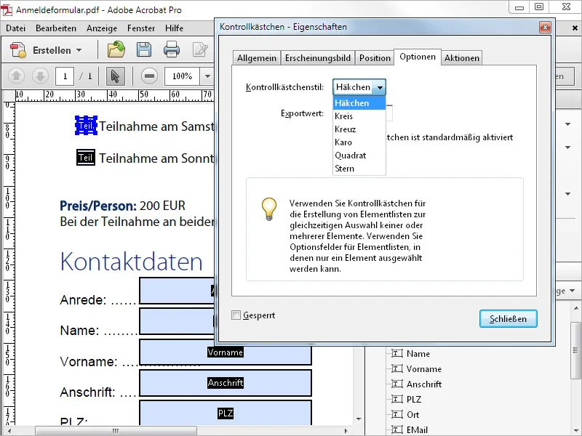The height and width of the screenshot is (436, 582).
Task: Close the Eigenschaften dialog with red X
Action: tap(545, 27)
